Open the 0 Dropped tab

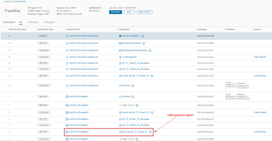49,22
